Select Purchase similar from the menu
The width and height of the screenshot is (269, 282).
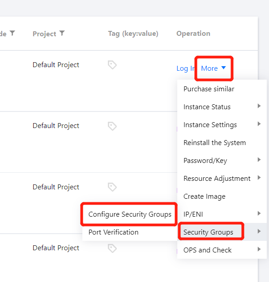pyautogui.click(x=209, y=89)
